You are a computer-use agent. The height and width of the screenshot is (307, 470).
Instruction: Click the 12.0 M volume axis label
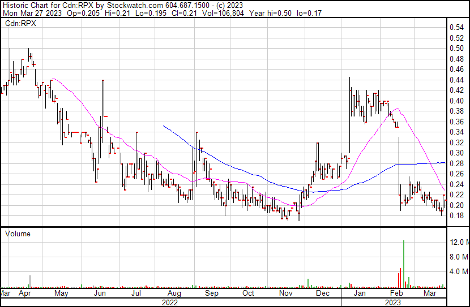(x=459, y=243)
